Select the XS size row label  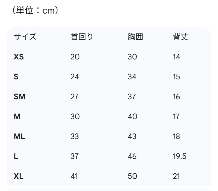[x=19, y=57]
